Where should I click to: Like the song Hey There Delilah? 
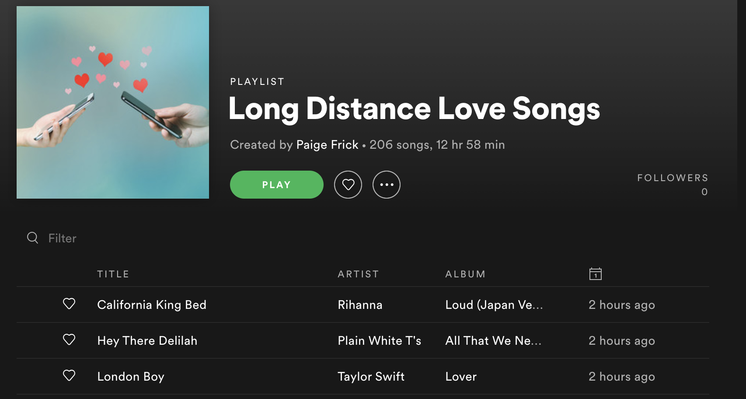(69, 339)
